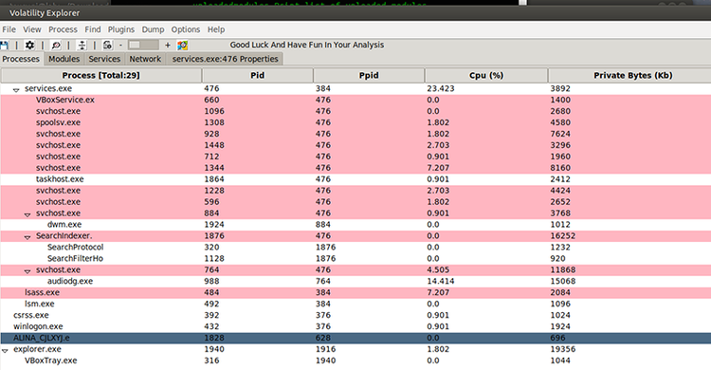Click the plus button beside the slider

click(x=167, y=45)
